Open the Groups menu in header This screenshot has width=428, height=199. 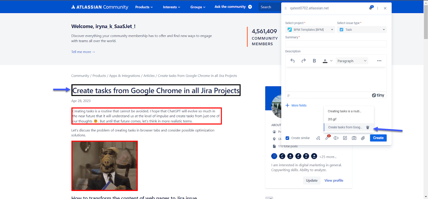198,7
